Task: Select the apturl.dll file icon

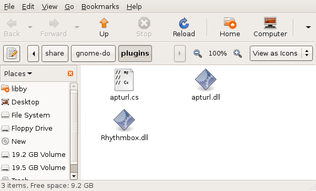Action: click(x=206, y=80)
